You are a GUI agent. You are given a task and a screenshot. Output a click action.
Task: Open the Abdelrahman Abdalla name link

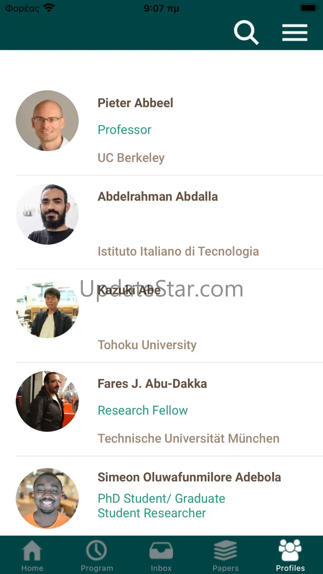coord(158,197)
